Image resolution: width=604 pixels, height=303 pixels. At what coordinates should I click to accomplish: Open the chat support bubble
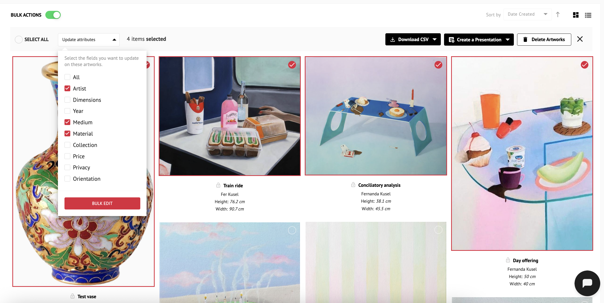click(587, 283)
